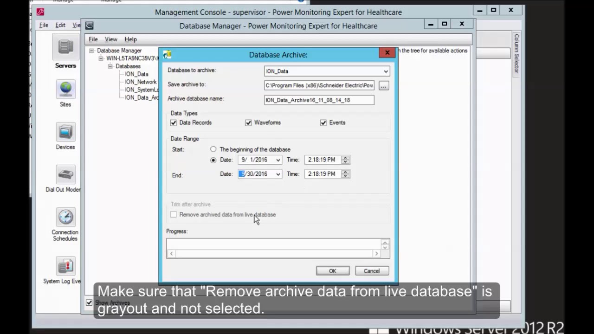Select the System Log Events icon
Image resolution: width=594 pixels, height=334 pixels.
(65, 266)
